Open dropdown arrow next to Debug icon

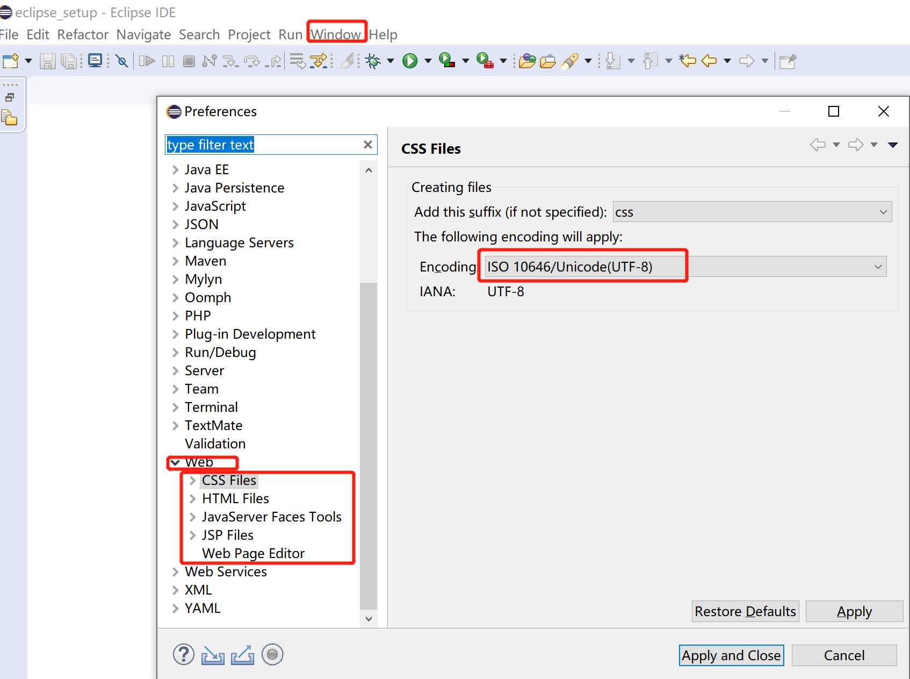(x=391, y=61)
